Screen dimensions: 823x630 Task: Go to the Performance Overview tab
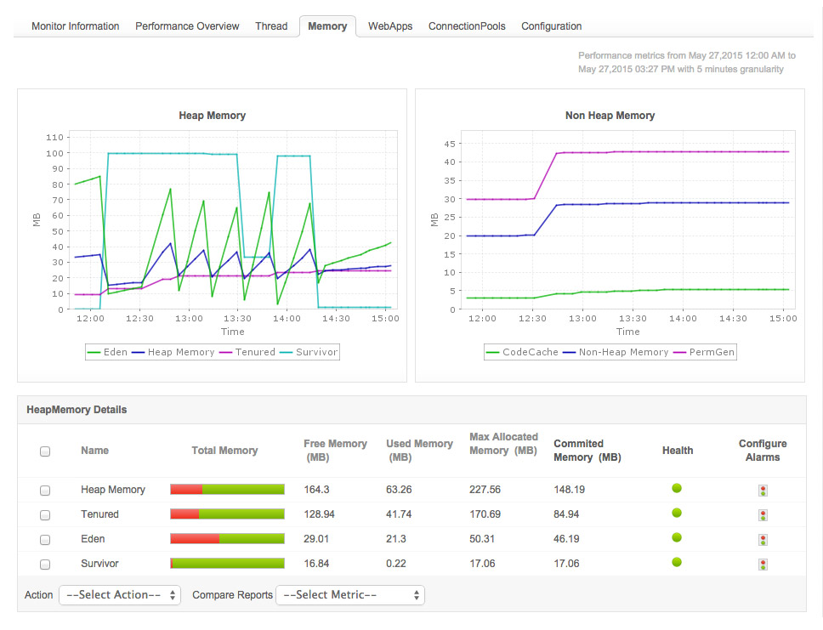click(187, 26)
